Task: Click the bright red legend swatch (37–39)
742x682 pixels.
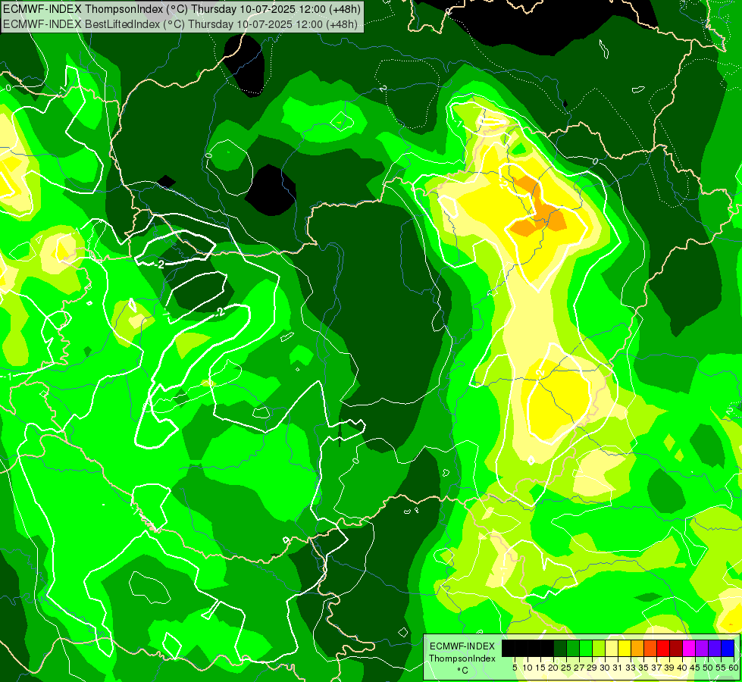Action: 663,649
